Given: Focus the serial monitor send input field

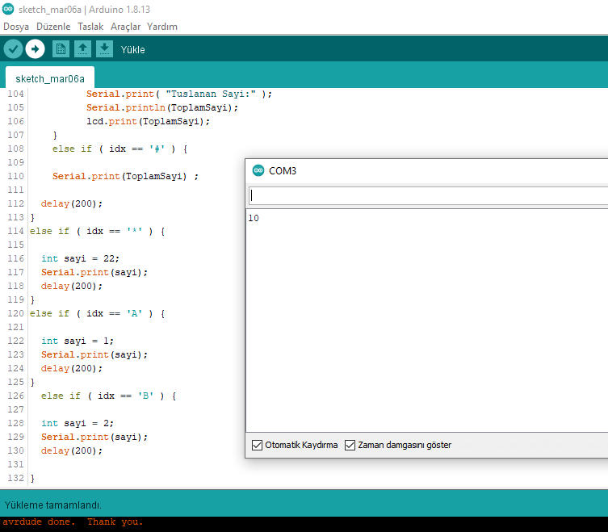Looking at the screenshot, I should point(428,195).
